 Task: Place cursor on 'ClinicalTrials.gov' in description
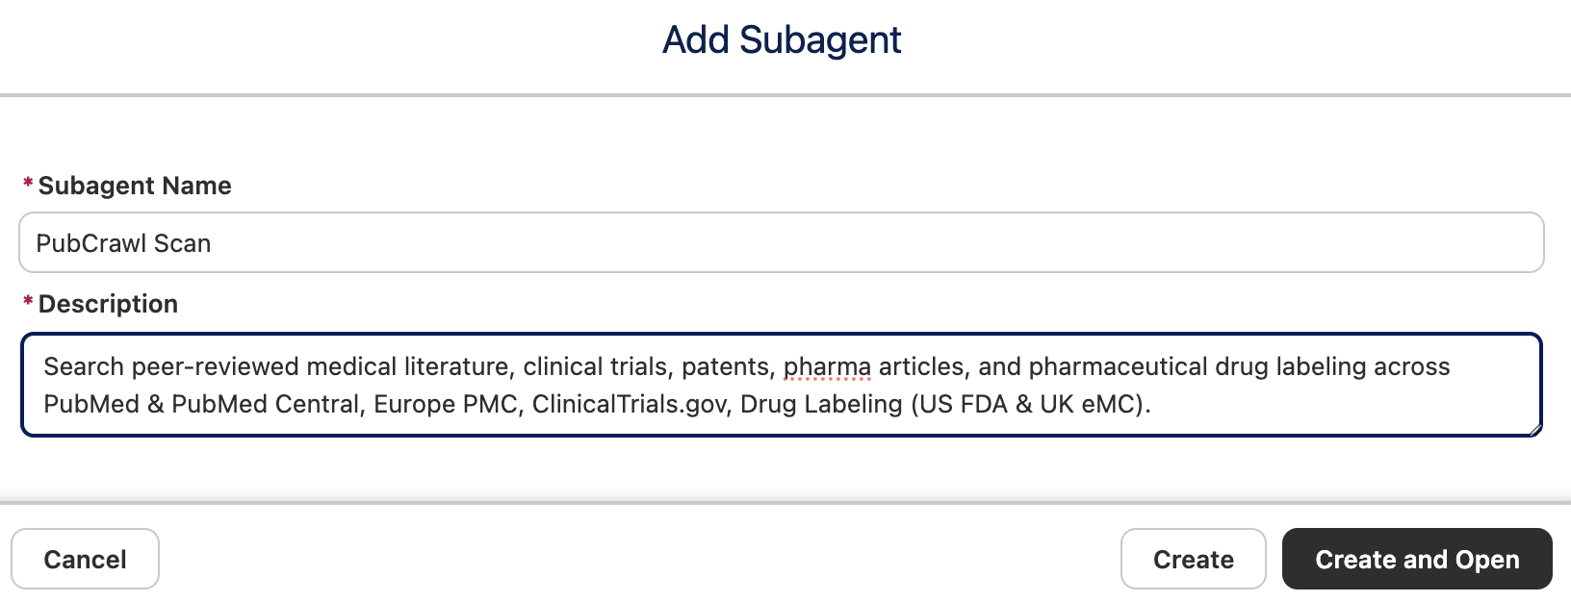click(630, 404)
